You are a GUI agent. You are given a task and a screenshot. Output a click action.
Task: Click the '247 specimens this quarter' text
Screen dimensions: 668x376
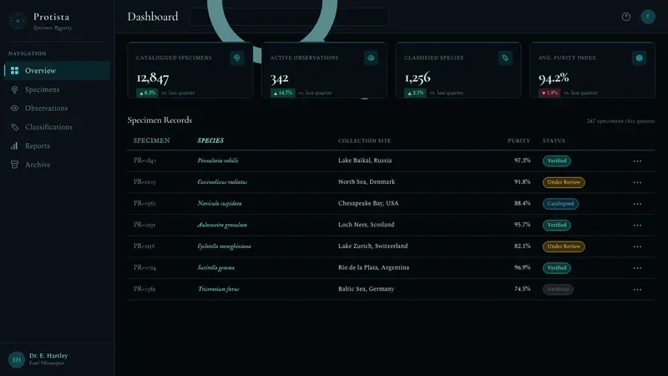click(x=620, y=121)
